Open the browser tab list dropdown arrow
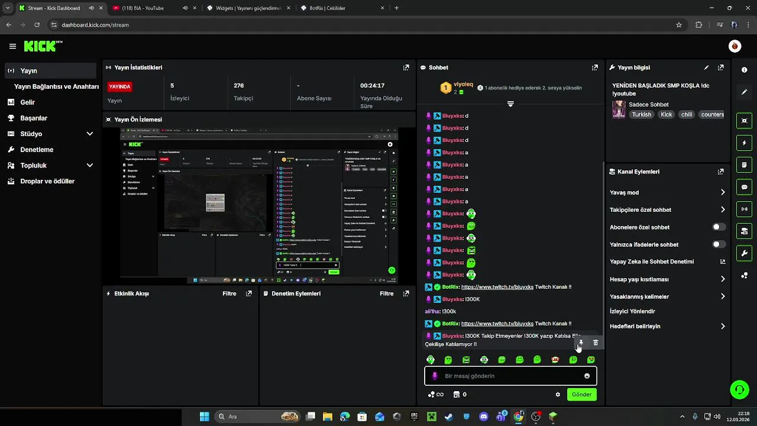This screenshot has width=757, height=426. tap(7, 8)
